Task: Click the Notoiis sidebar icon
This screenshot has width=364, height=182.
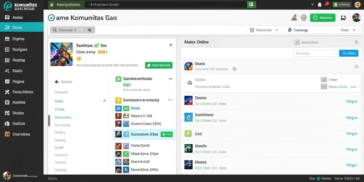Action: [x=7, y=123]
